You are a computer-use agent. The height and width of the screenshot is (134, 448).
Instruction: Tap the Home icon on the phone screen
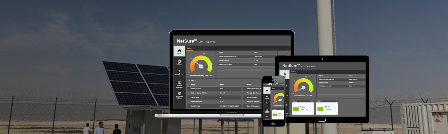[267, 90]
